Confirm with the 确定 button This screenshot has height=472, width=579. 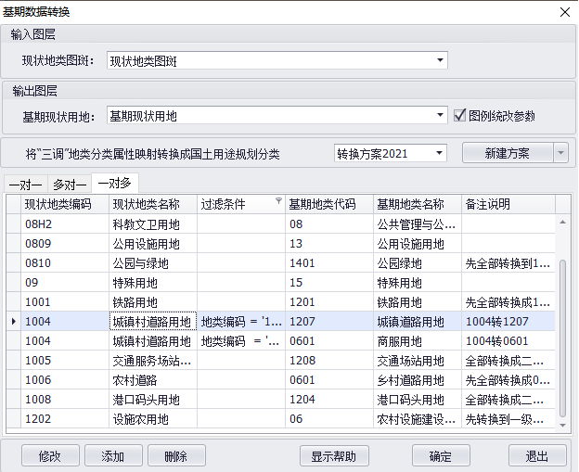pyautogui.click(x=440, y=456)
